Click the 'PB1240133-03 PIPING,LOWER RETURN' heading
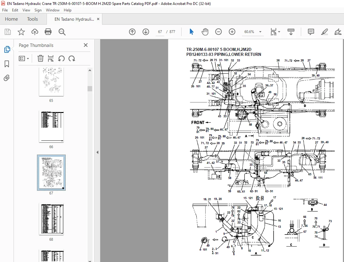Viewport: 344px width, 262px height. click(x=223, y=54)
